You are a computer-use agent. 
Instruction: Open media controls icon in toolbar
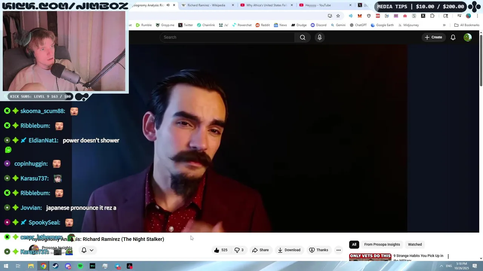tap(459, 16)
